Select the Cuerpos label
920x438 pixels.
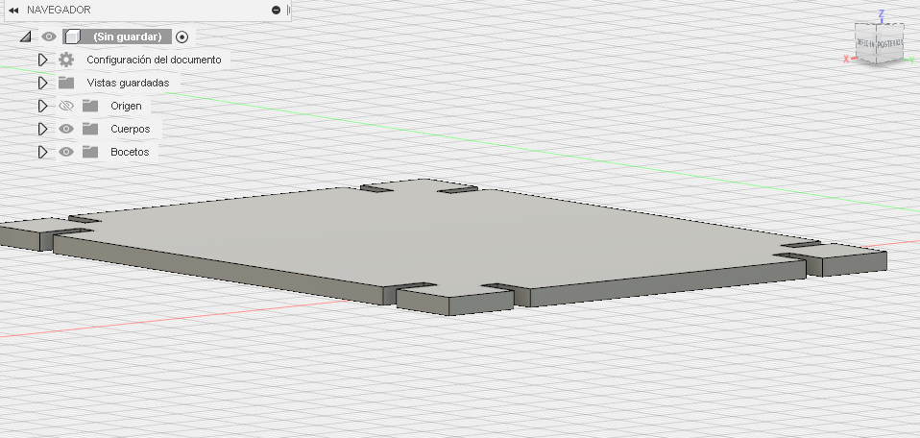[x=131, y=129]
